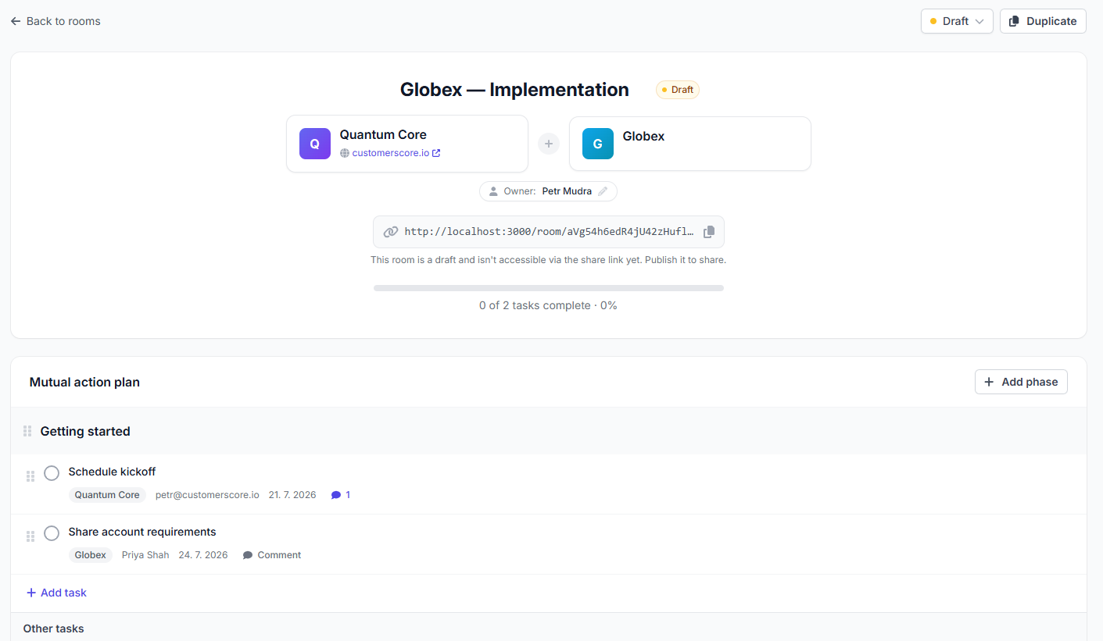
Task: Click assignee Priya Shah
Action: pos(145,555)
